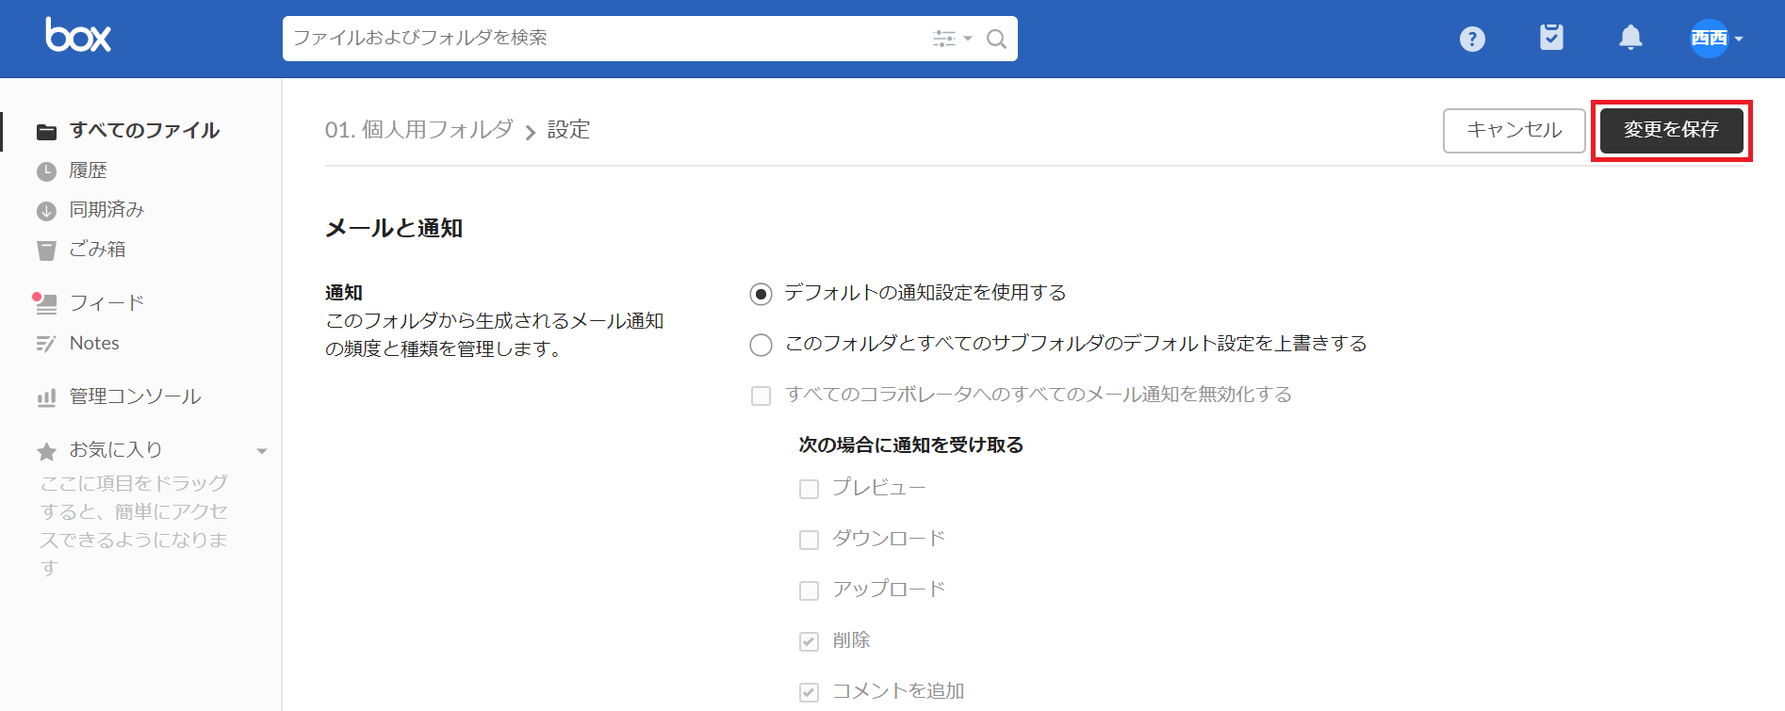Open ごみ箱 in the sidebar
Image resolution: width=1785 pixels, height=711 pixels.
coord(98,249)
